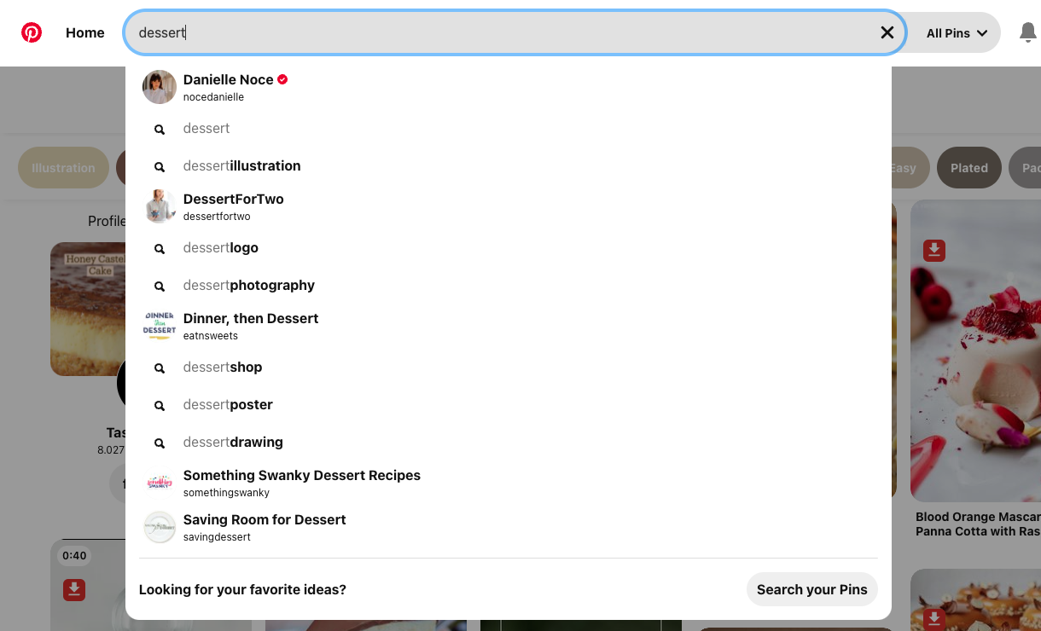Open Danielle Noce profile suggestion
Image resolution: width=1041 pixels, height=631 pixels.
coord(509,87)
